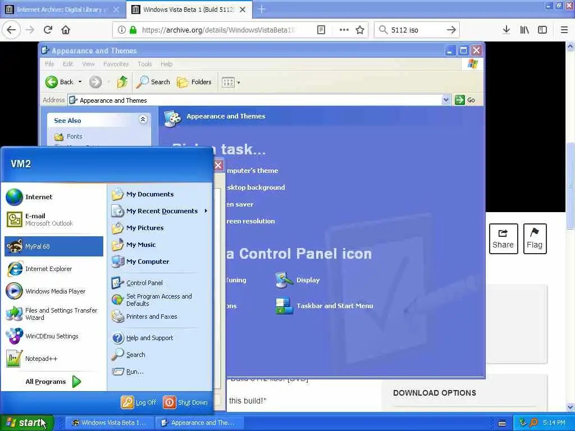Launch Notepad++ from Start menu
Screen dimensions: 575x431
tap(54, 359)
